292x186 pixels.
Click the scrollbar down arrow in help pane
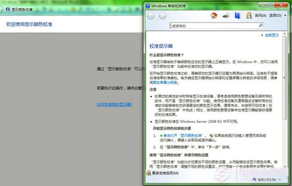click(x=284, y=167)
